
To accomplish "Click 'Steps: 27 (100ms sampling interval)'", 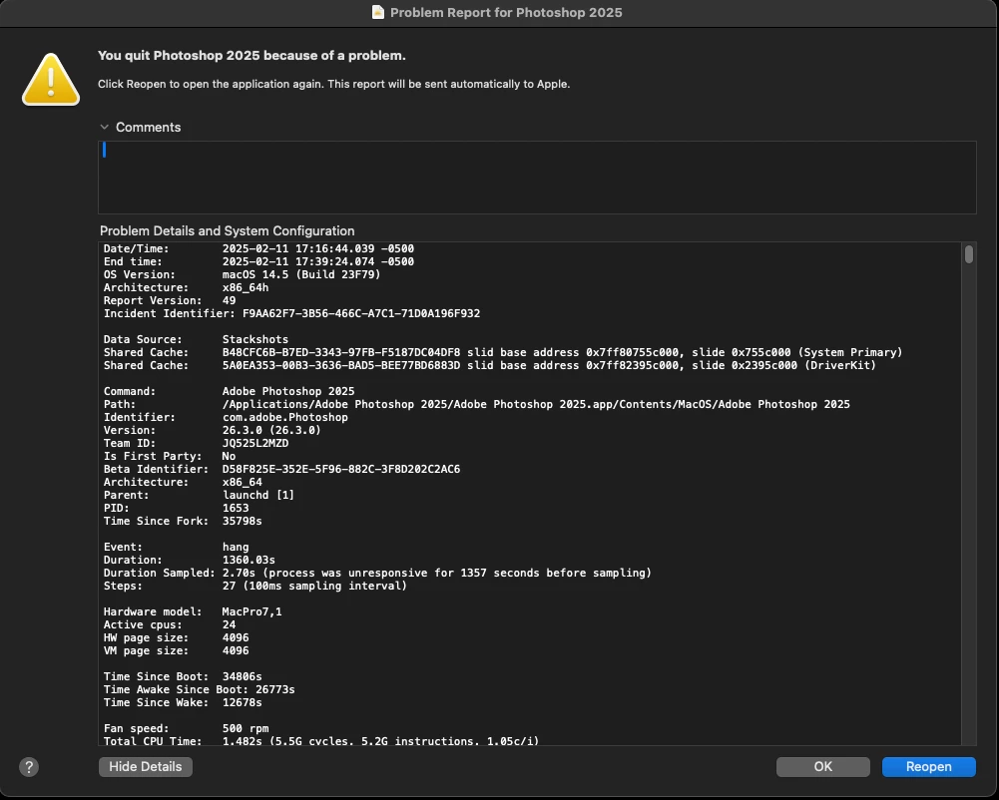I will point(254,586).
